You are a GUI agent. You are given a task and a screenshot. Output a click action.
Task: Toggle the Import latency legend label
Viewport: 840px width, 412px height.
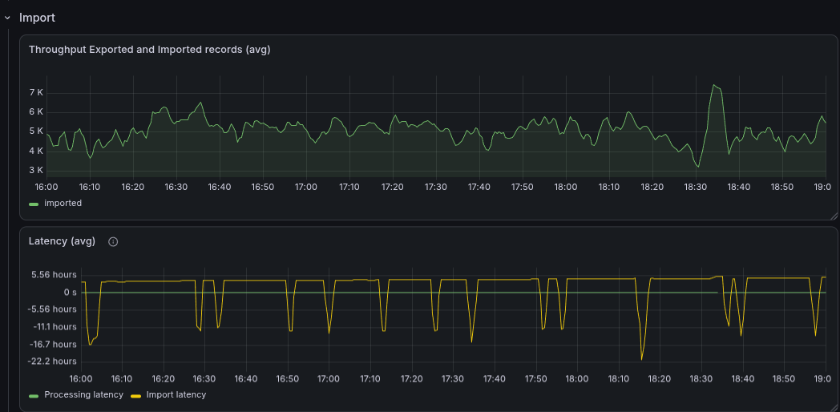tap(176, 395)
